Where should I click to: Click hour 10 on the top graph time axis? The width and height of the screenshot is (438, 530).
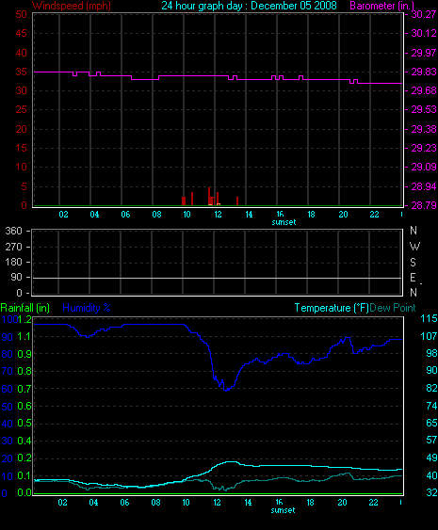pos(187,215)
